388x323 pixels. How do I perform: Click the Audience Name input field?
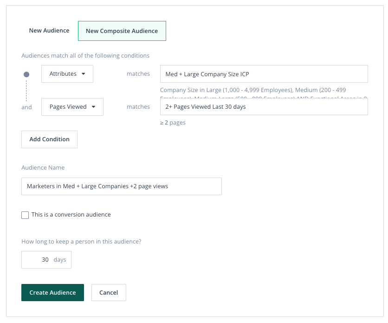[121, 186]
